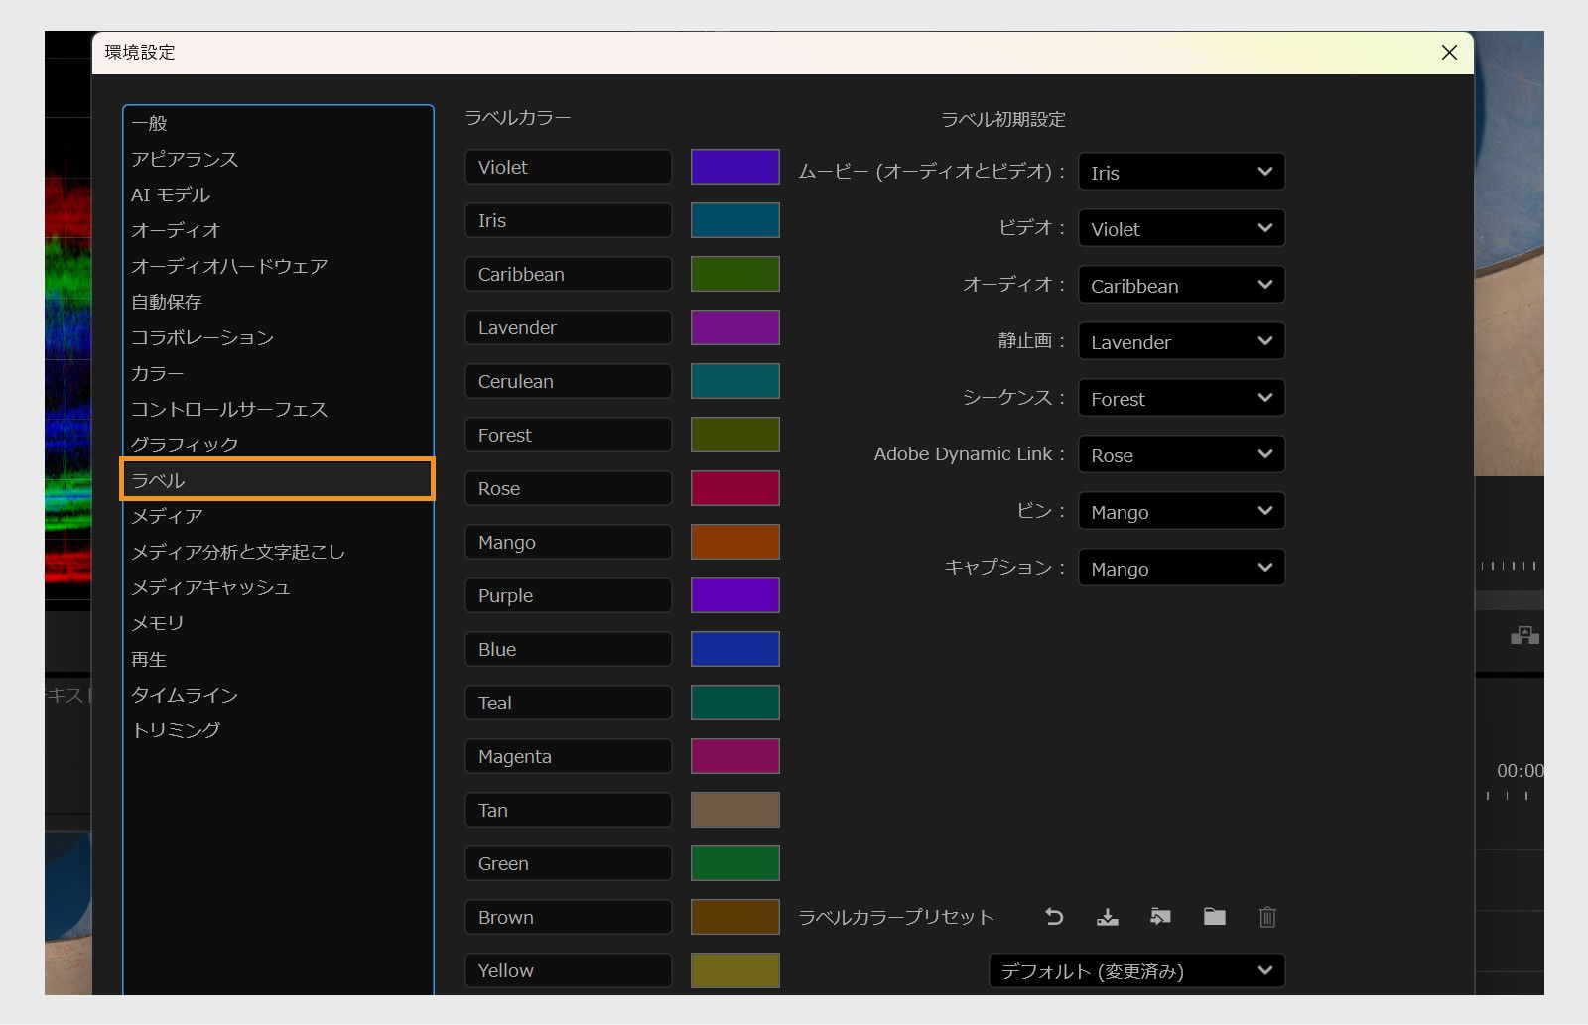Screen dimensions: 1588x1025
Task: Click the Purple color swatch
Action: (x=735, y=595)
